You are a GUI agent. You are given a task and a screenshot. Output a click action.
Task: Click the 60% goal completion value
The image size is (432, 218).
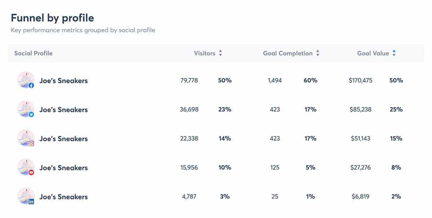(310, 80)
